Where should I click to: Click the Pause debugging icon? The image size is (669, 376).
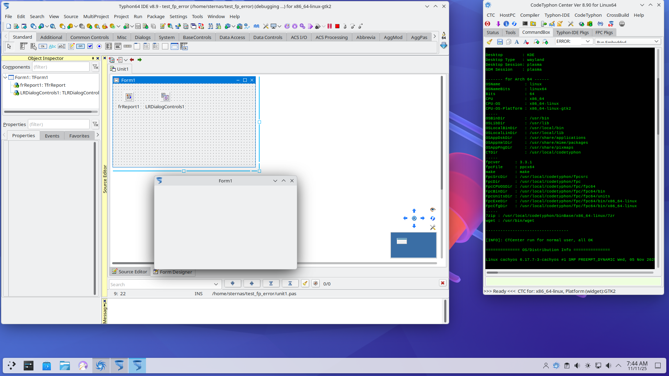pyautogui.click(x=330, y=26)
